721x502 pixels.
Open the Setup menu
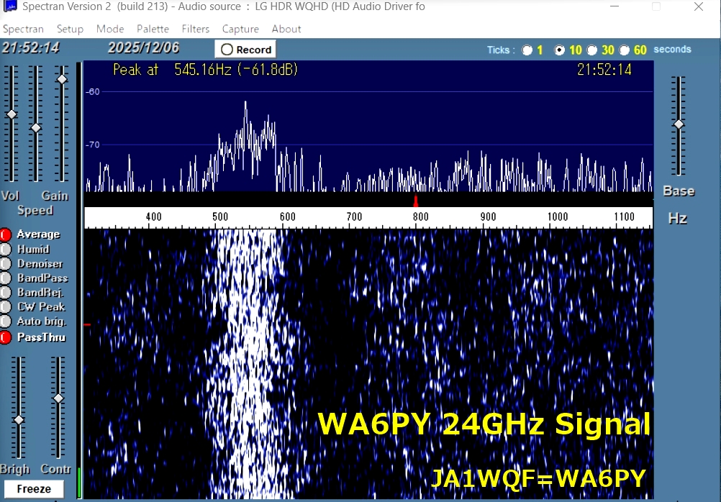pos(70,29)
